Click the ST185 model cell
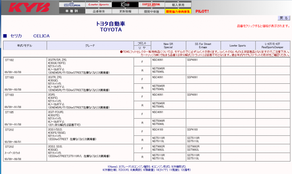 coord(25,118)
